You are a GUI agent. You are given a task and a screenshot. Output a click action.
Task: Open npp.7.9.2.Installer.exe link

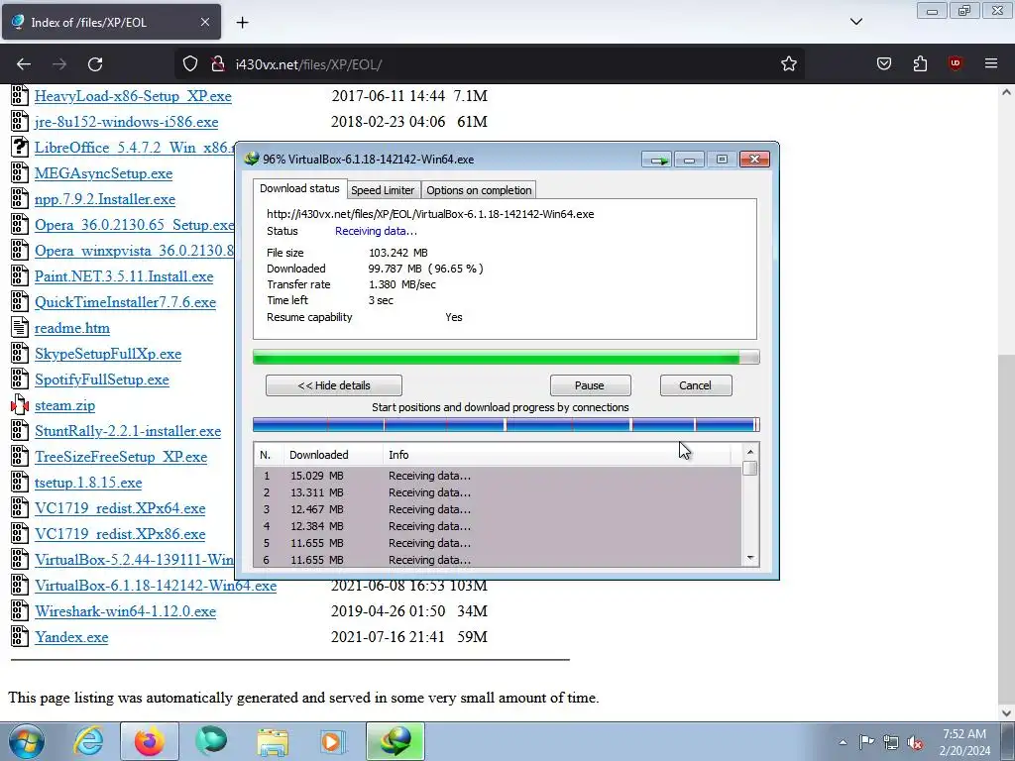[x=105, y=199]
